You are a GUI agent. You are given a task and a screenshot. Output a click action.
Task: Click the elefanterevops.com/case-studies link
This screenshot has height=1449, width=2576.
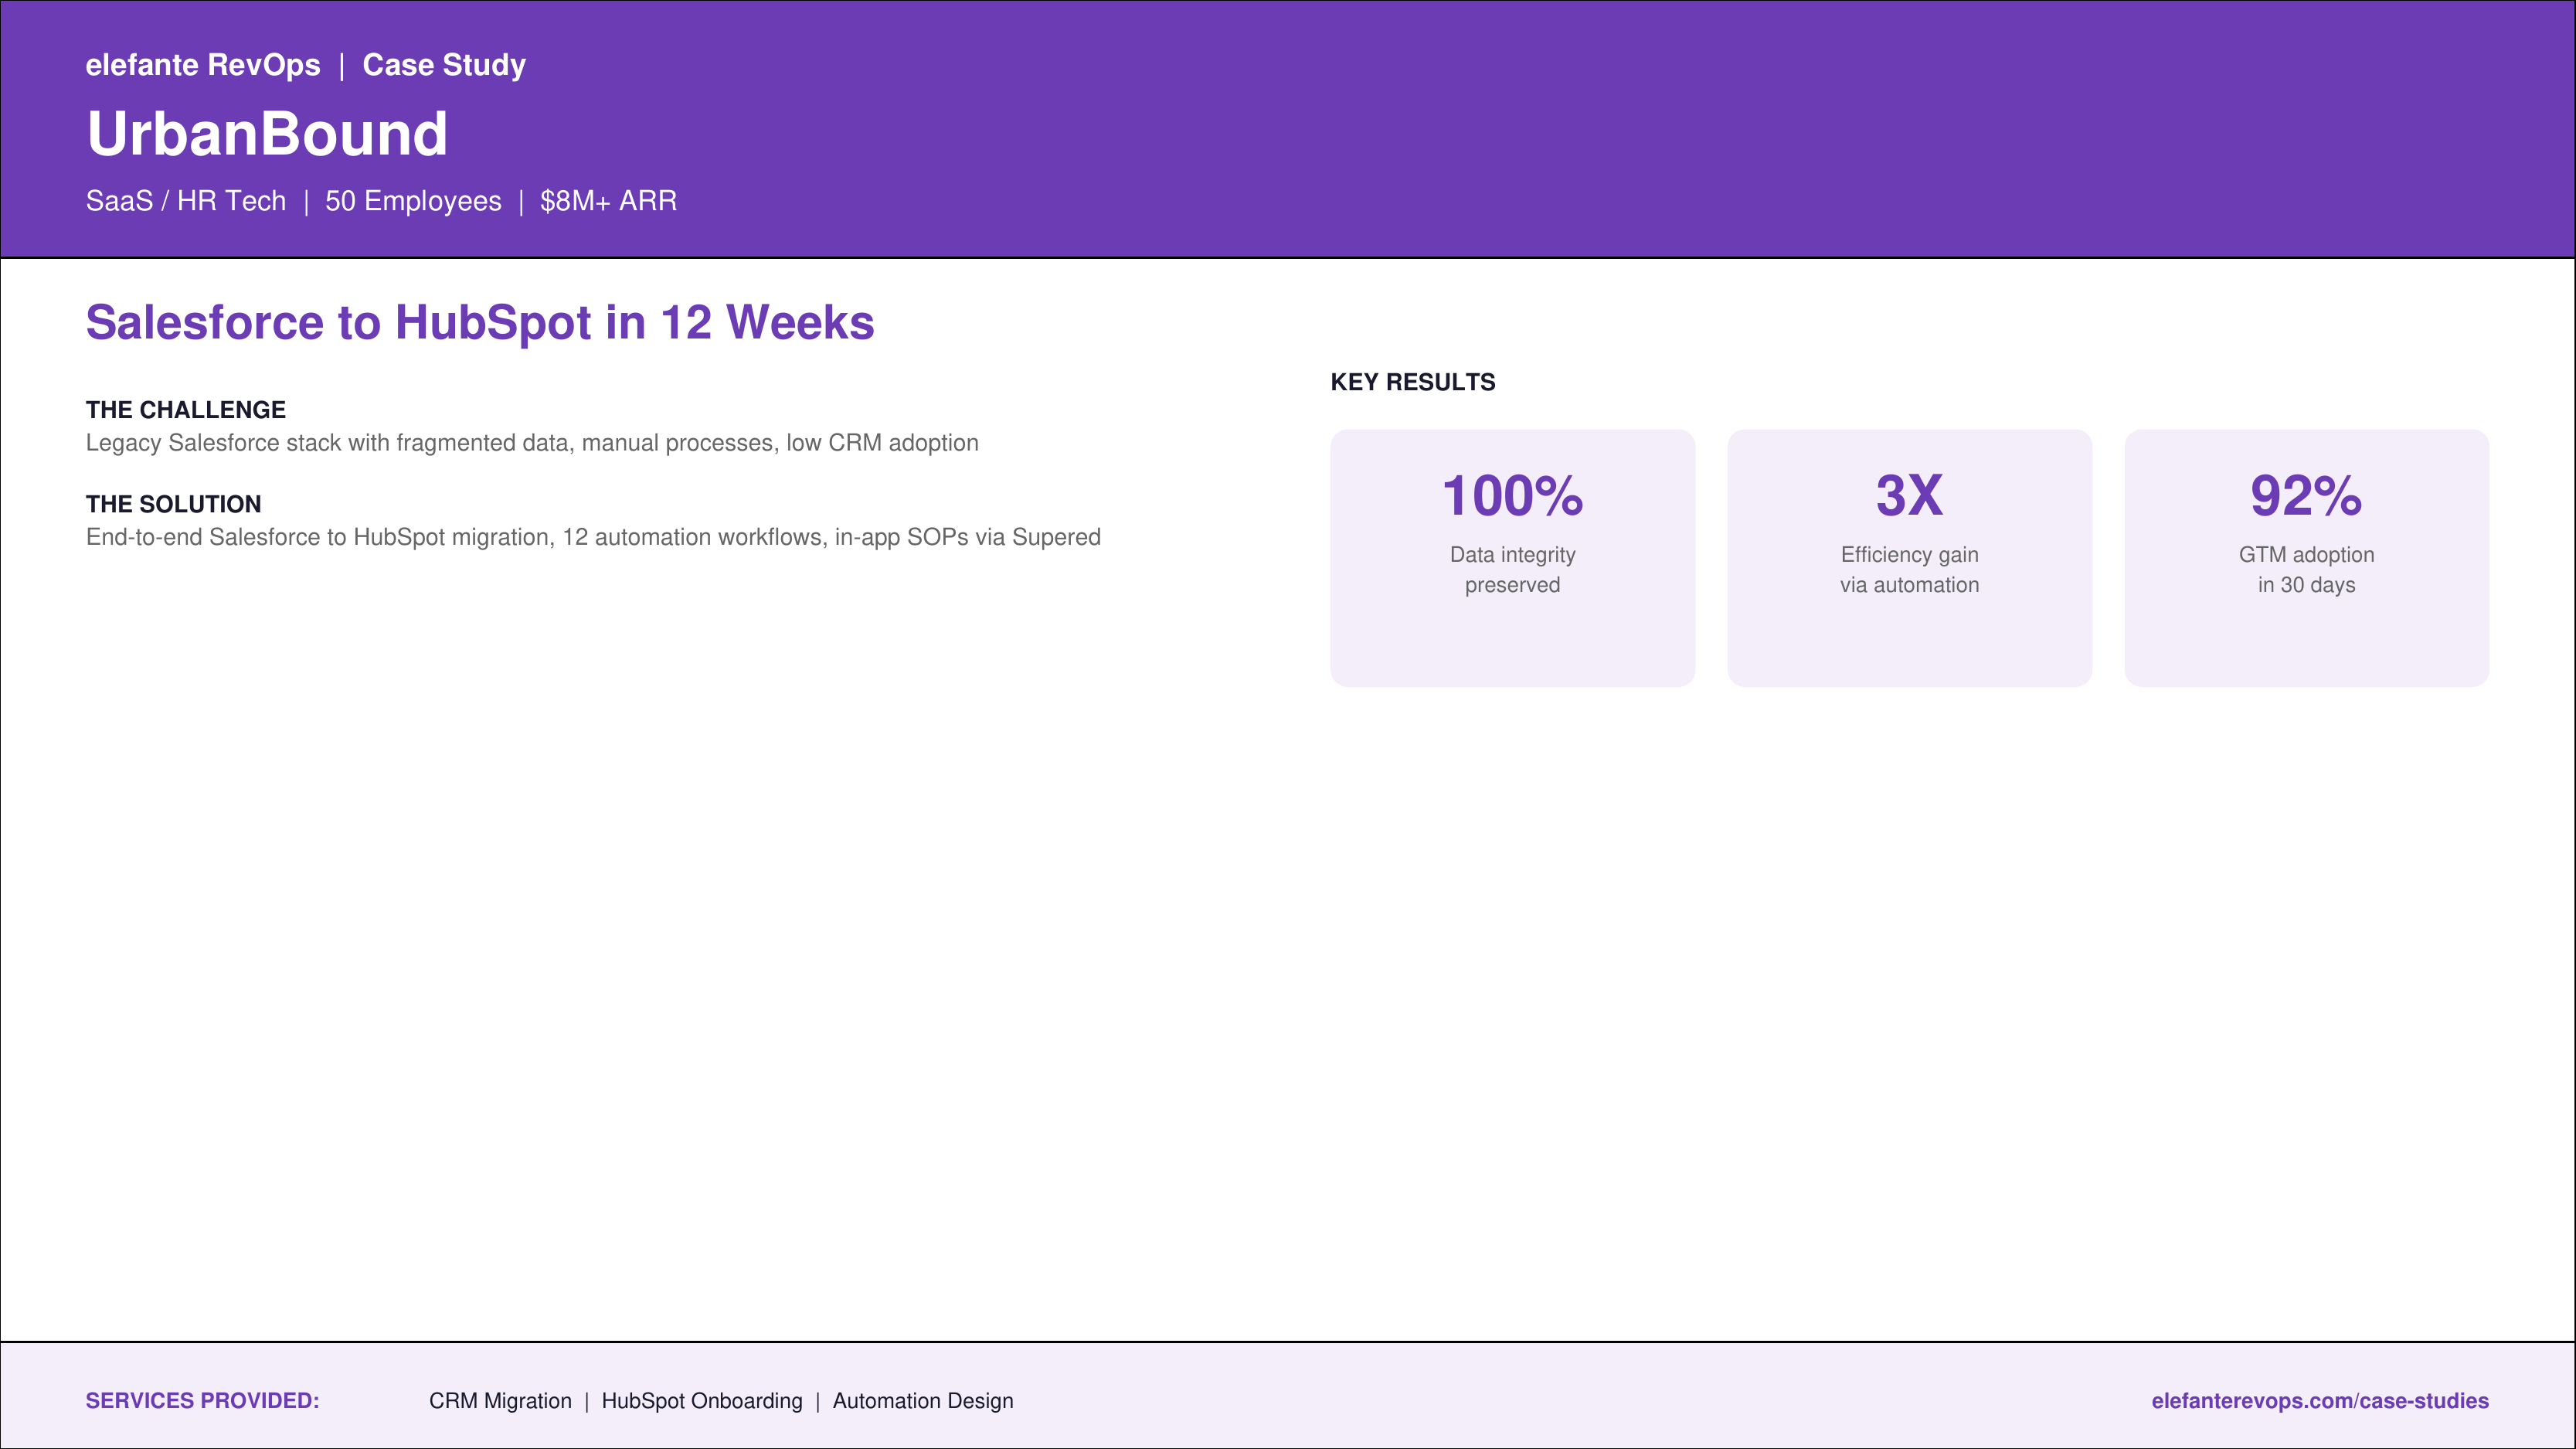[2319, 1400]
